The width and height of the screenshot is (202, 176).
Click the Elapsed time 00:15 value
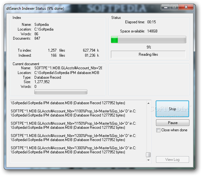(152, 22)
